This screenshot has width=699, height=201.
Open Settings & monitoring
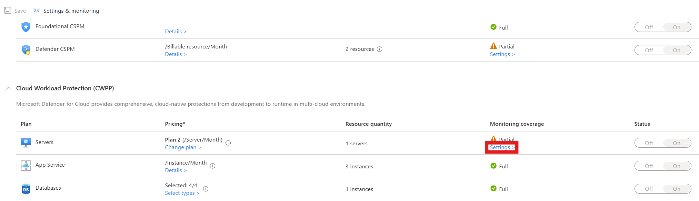point(66,11)
